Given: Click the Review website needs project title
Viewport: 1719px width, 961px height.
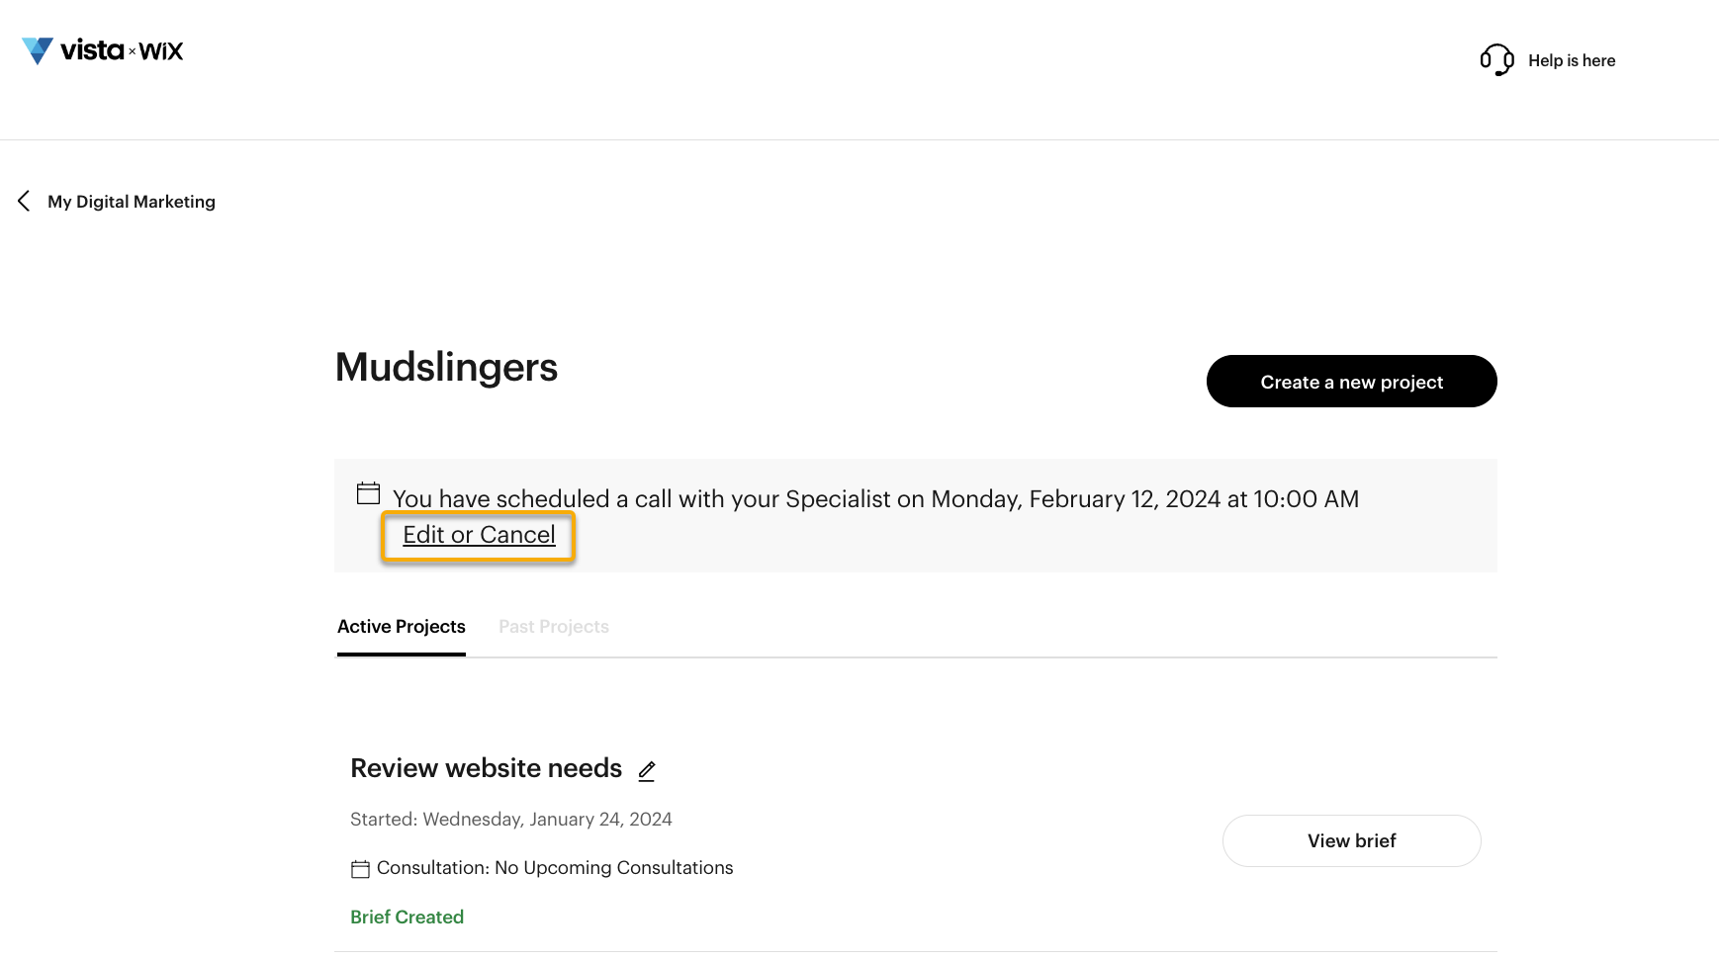Looking at the screenshot, I should point(486,768).
